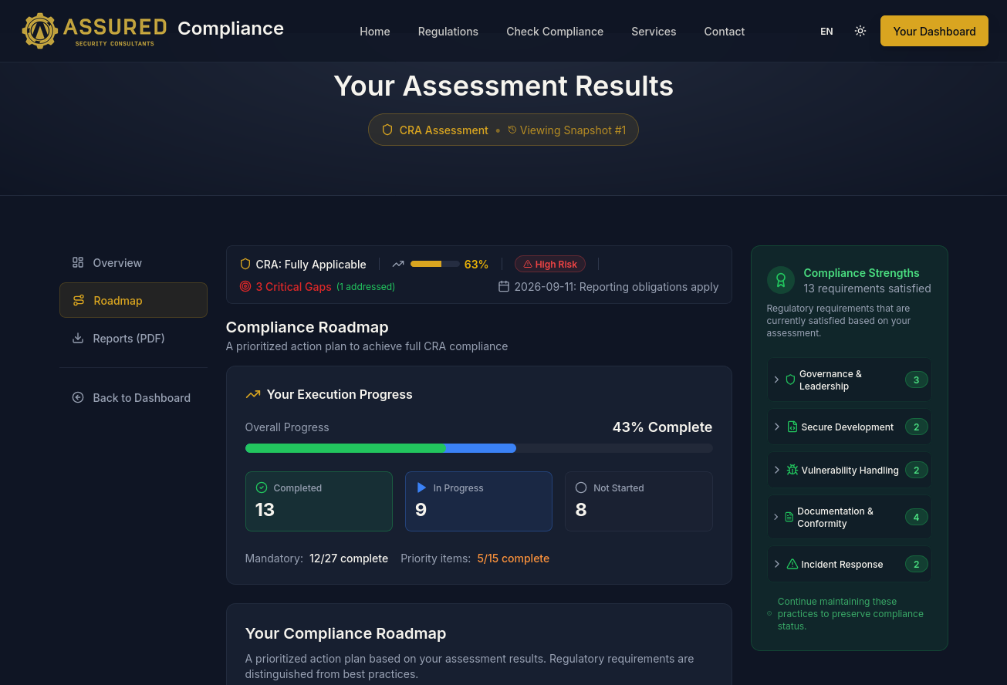The width and height of the screenshot is (1007, 685).
Task: Click the 63% compliance score bar
Action: [435, 264]
